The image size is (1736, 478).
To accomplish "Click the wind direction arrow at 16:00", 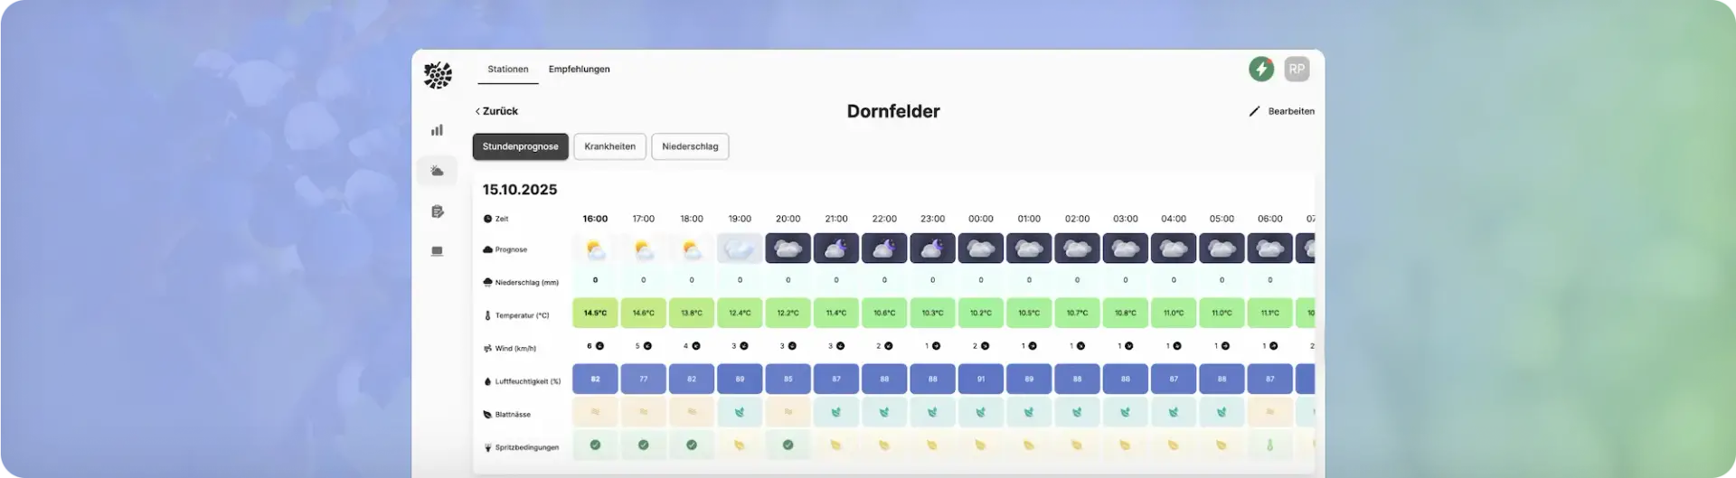I will (599, 346).
